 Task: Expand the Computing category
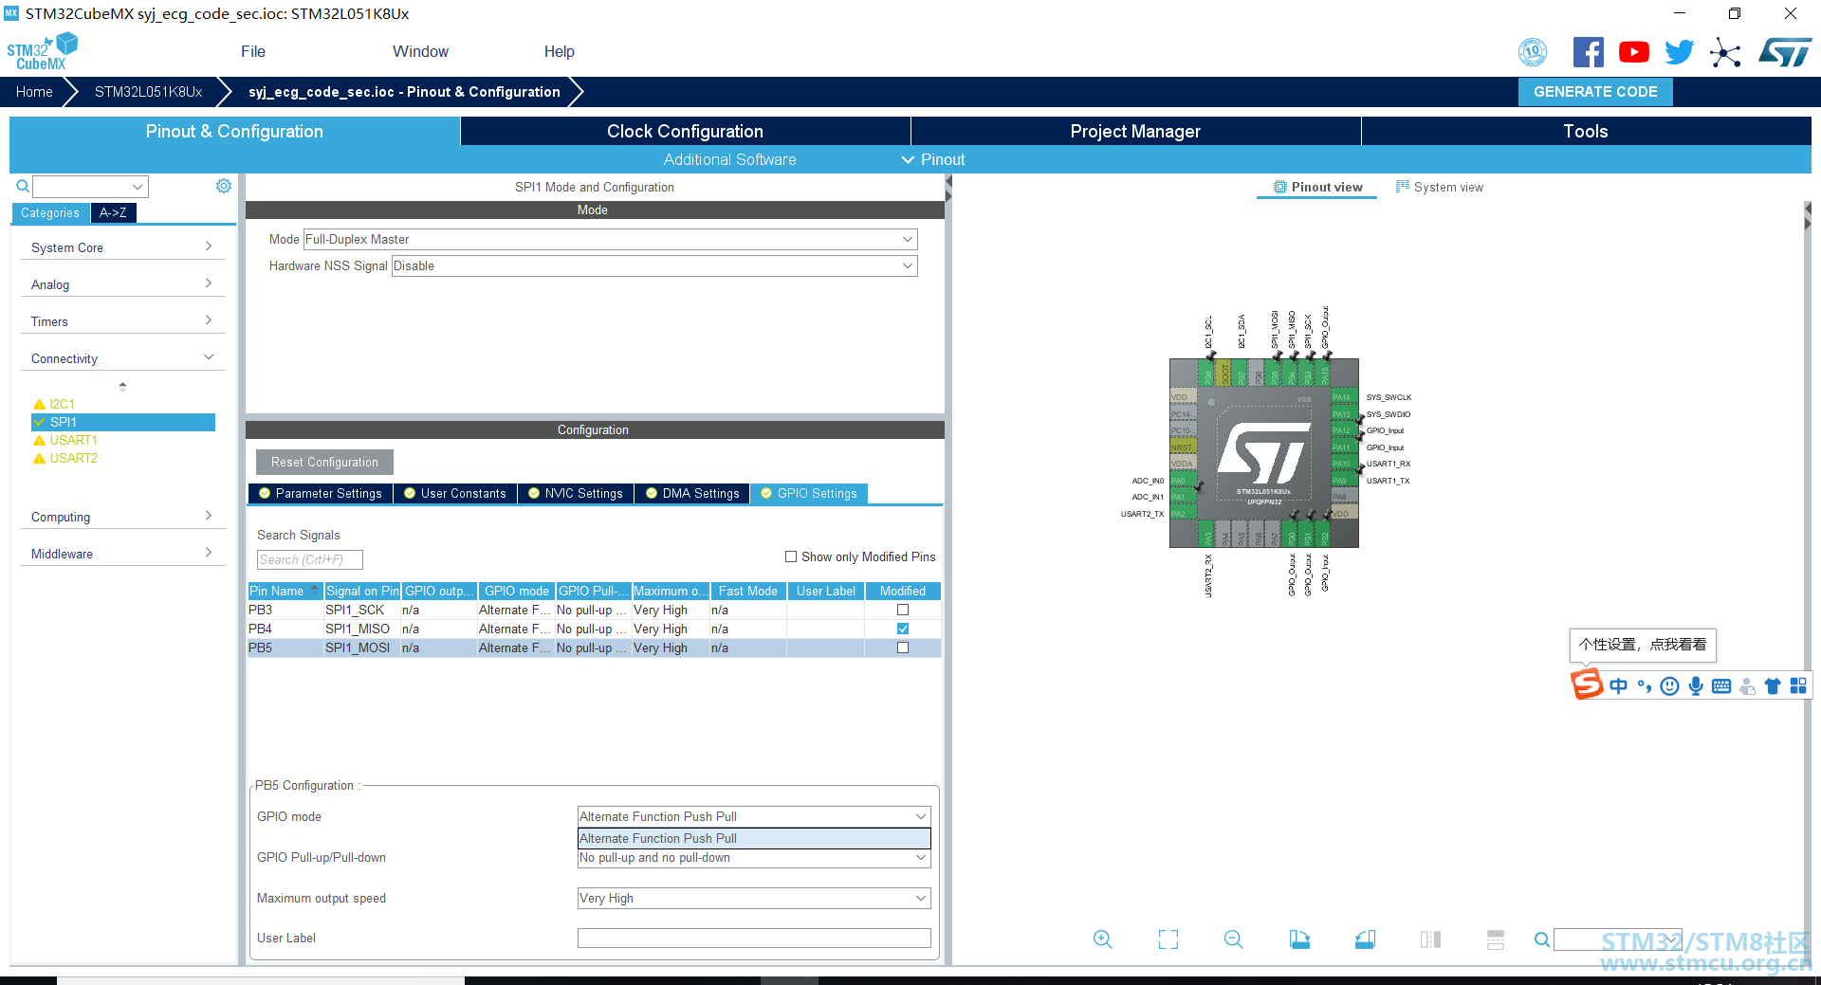click(x=122, y=517)
